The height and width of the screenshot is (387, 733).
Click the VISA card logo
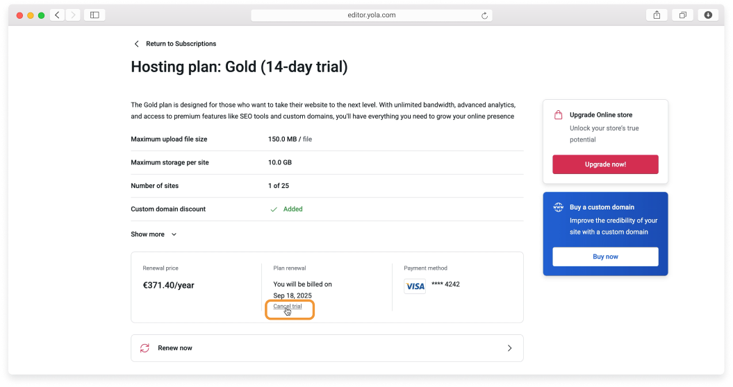coord(415,286)
